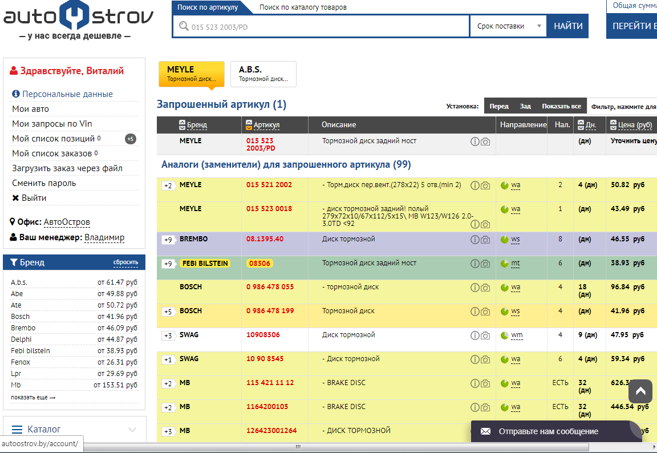This screenshot has height=453, width=657.
Task: View camera icon for requested article 015 523 2003/PD
Action: coord(485,141)
